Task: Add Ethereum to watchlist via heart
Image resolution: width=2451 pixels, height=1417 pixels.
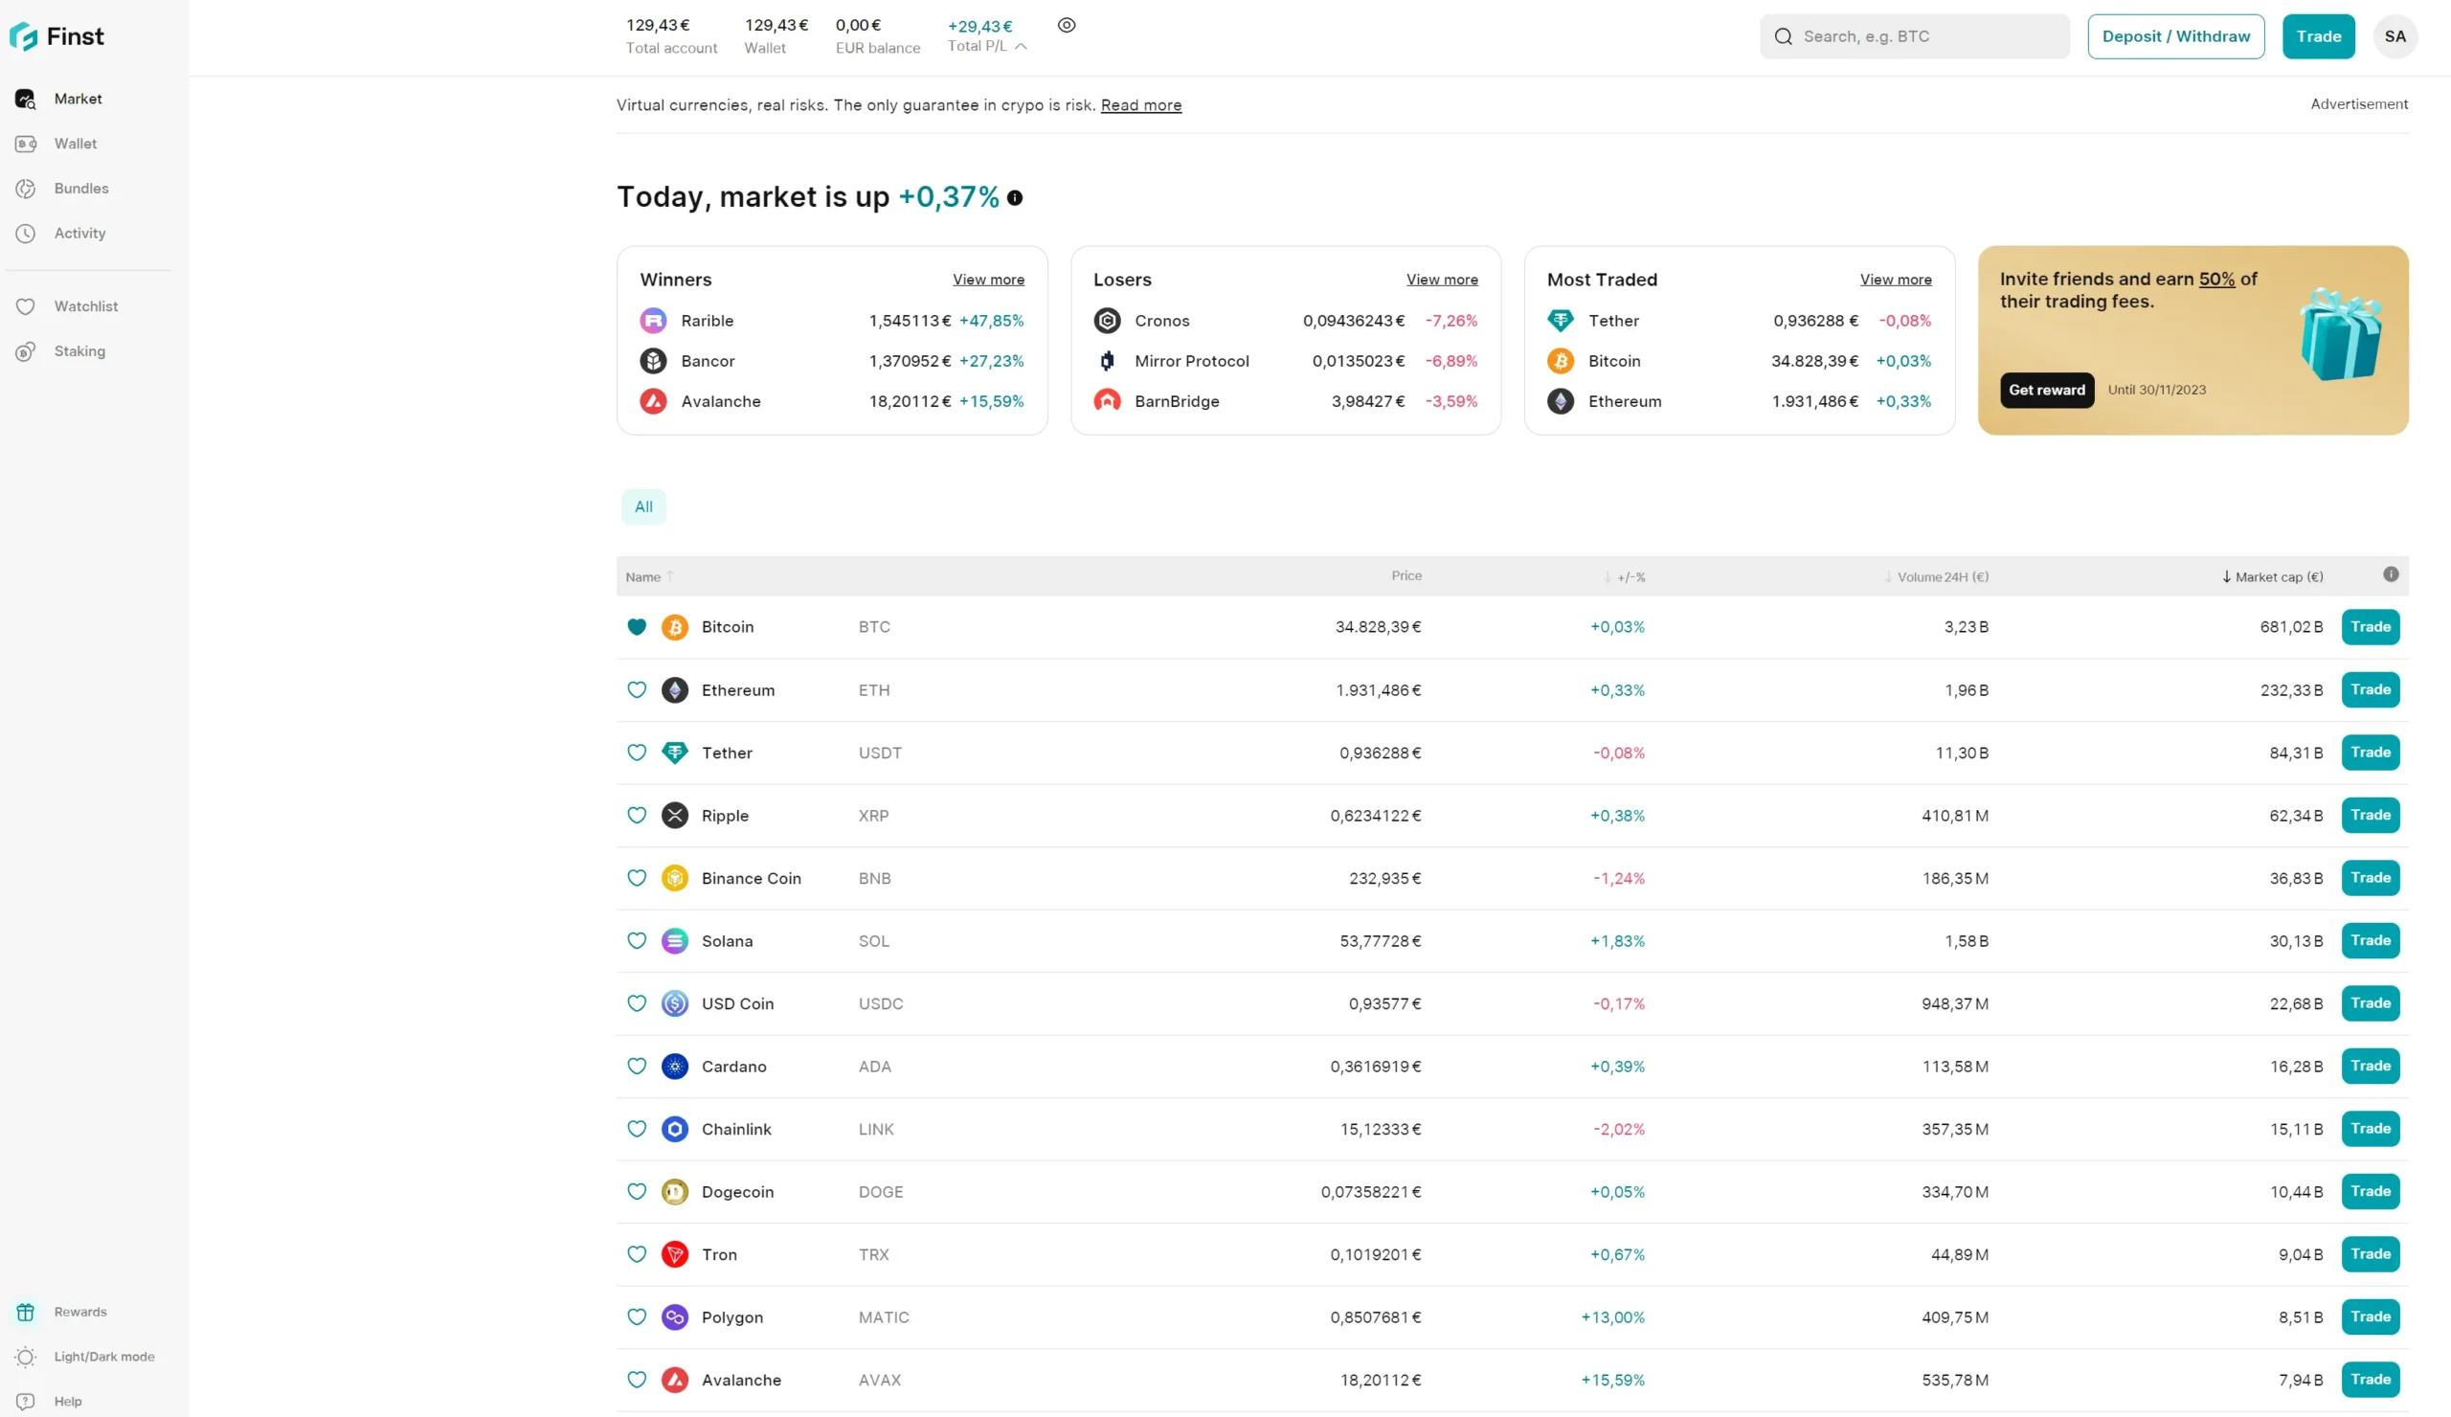Action: [636, 689]
